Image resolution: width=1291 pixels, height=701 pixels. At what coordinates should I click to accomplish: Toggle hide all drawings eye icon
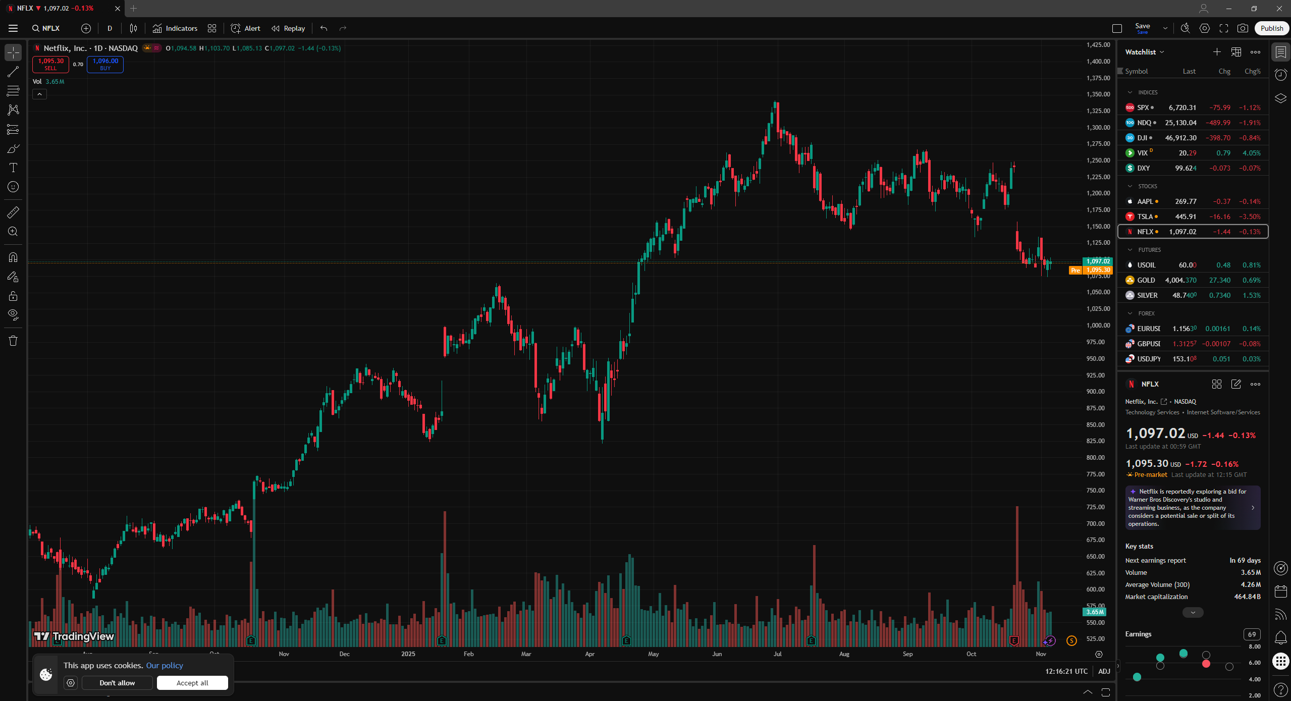[13, 315]
